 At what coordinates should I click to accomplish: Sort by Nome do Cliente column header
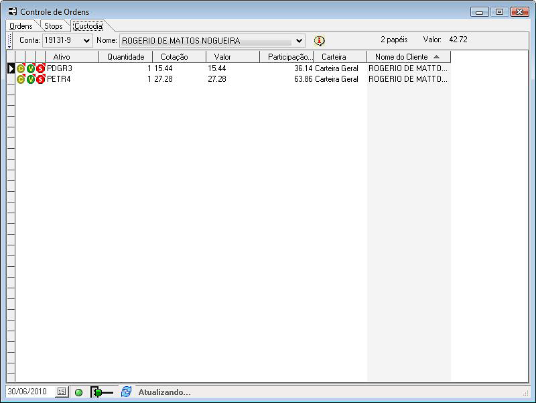408,57
